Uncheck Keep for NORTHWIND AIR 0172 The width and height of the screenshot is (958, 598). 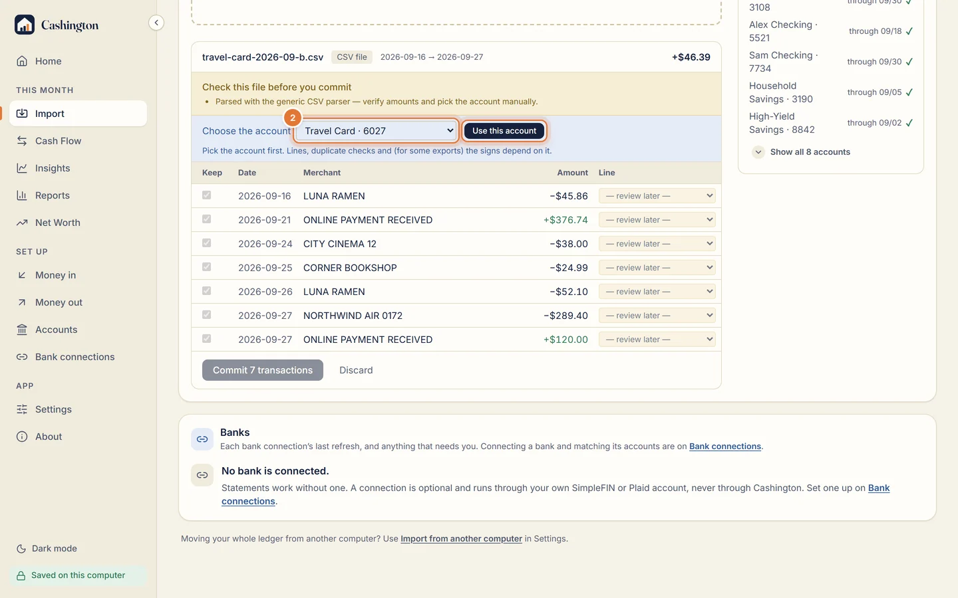(207, 315)
